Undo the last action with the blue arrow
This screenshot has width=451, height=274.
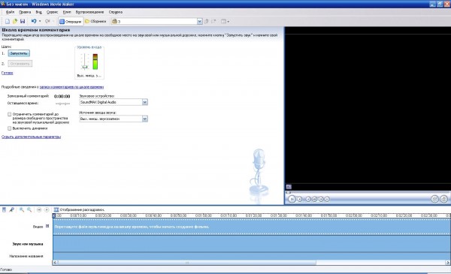click(34, 21)
